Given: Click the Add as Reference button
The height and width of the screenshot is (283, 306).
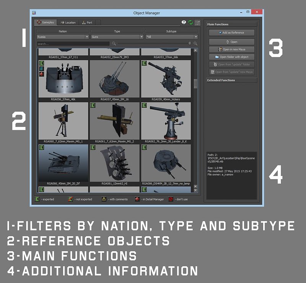Looking at the screenshot, I should [x=232, y=33].
